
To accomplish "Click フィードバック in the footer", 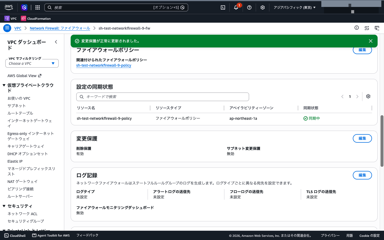I will 87,235.
